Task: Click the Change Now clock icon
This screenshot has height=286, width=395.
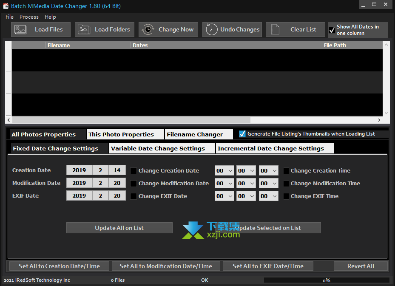Action: point(148,29)
